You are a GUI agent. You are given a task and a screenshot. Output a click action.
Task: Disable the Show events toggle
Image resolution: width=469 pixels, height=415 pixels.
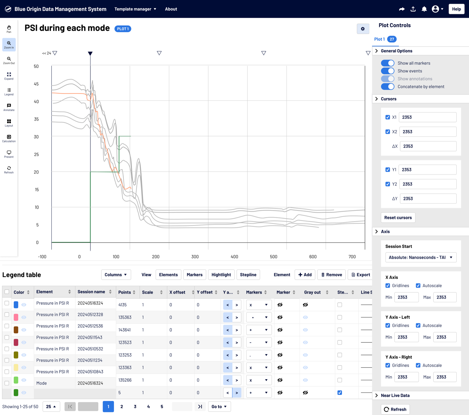388,71
